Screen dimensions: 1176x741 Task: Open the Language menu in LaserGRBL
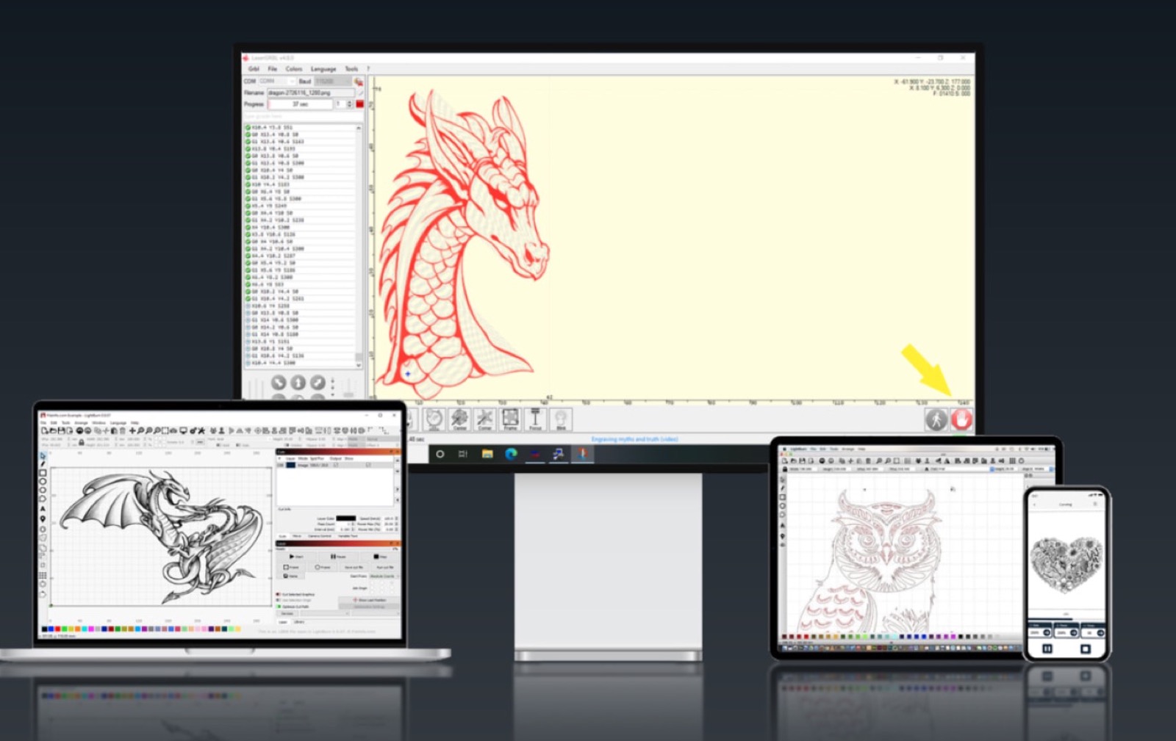[323, 69]
